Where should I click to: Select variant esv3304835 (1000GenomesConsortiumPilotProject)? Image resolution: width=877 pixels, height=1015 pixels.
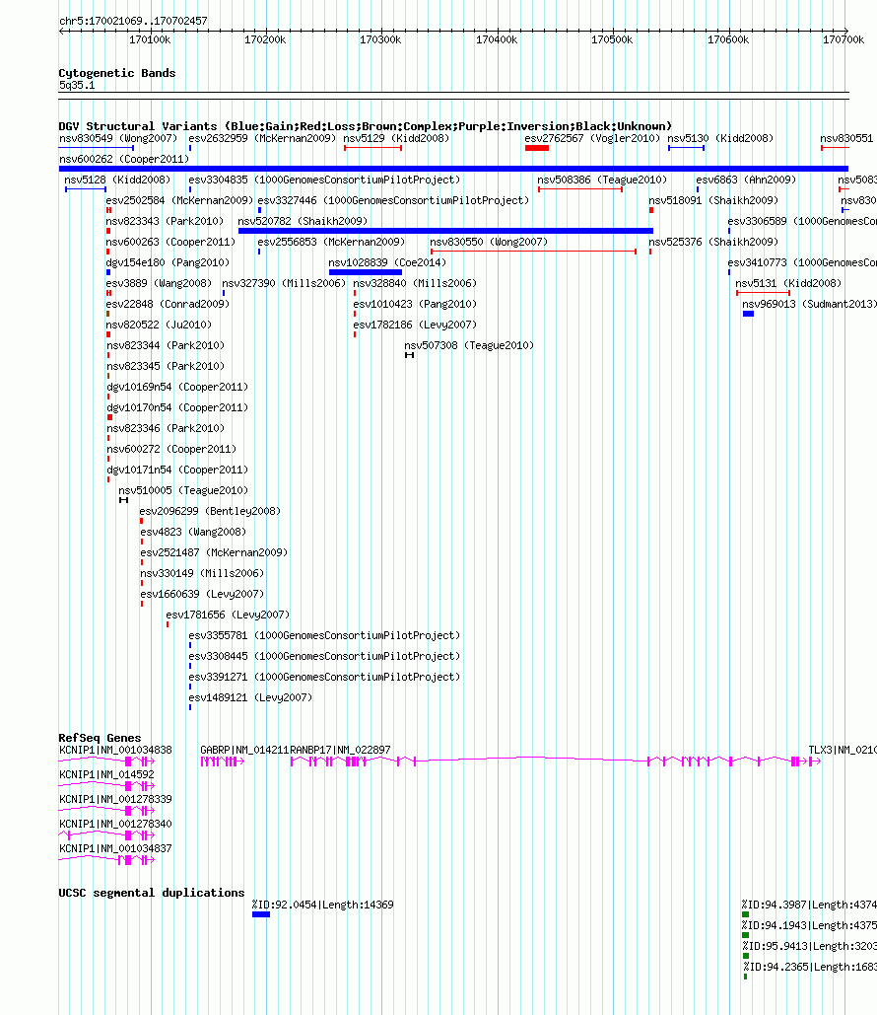pyautogui.click(x=324, y=180)
